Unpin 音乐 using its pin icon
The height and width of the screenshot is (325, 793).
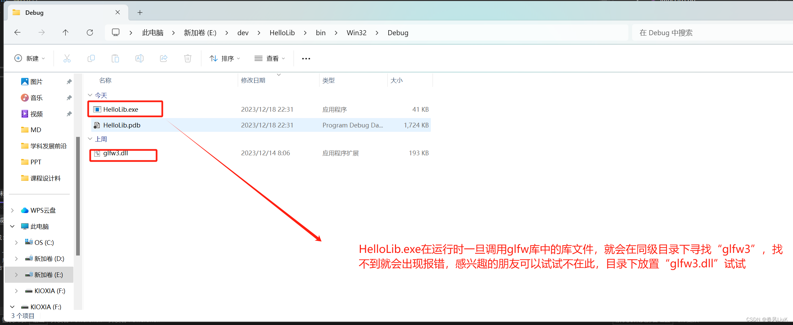point(69,98)
